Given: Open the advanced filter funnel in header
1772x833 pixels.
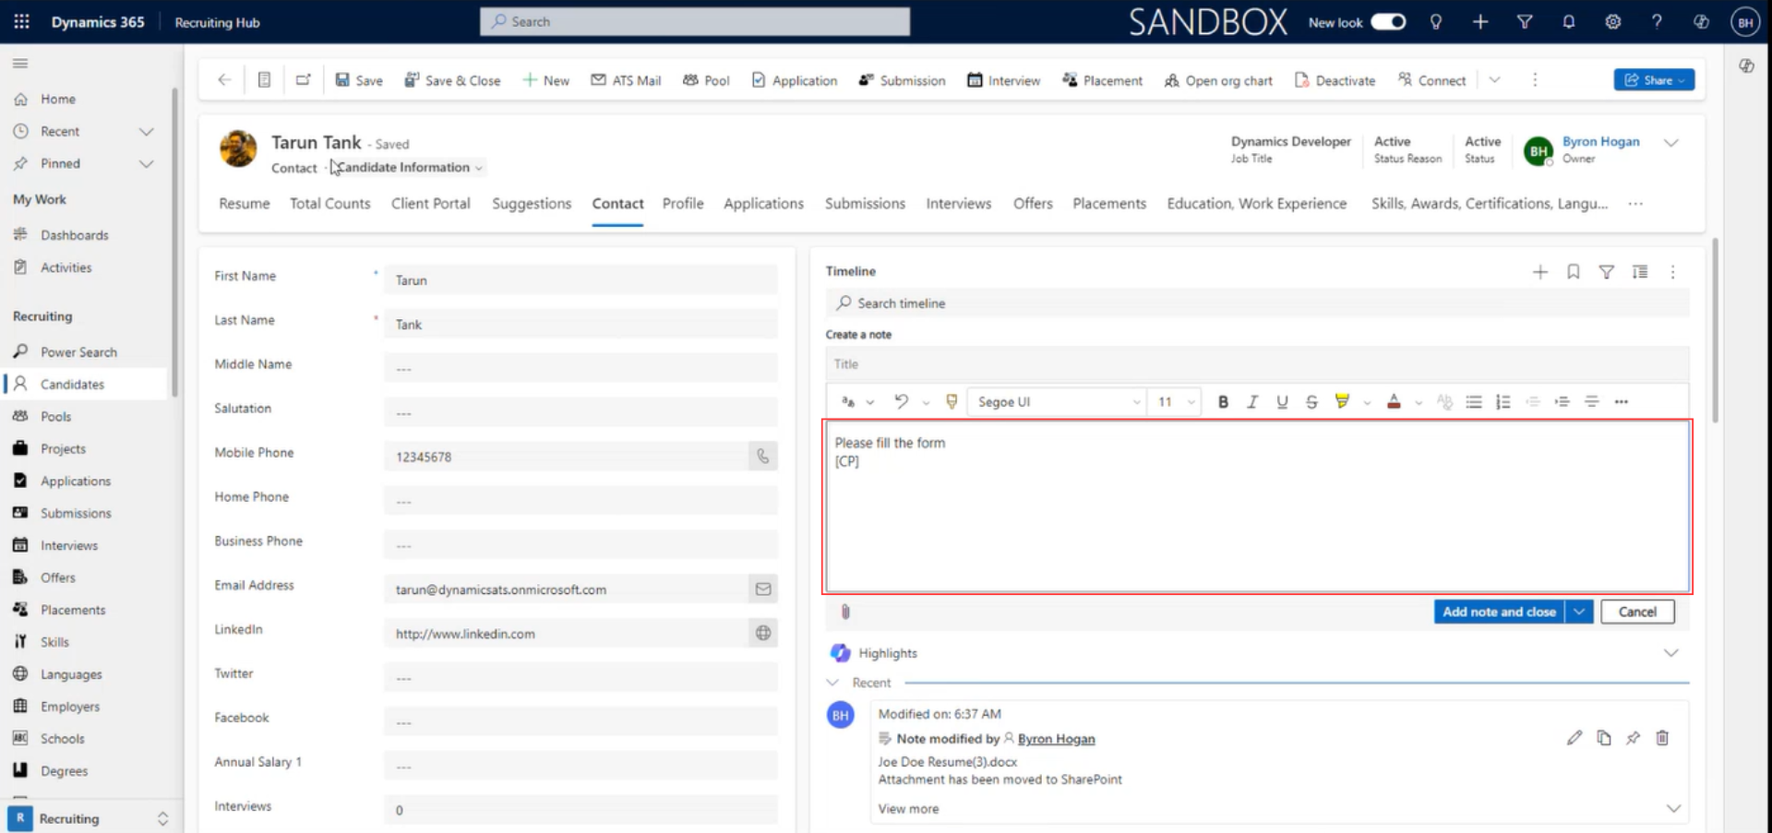Looking at the screenshot, I should pos(1524,21).
